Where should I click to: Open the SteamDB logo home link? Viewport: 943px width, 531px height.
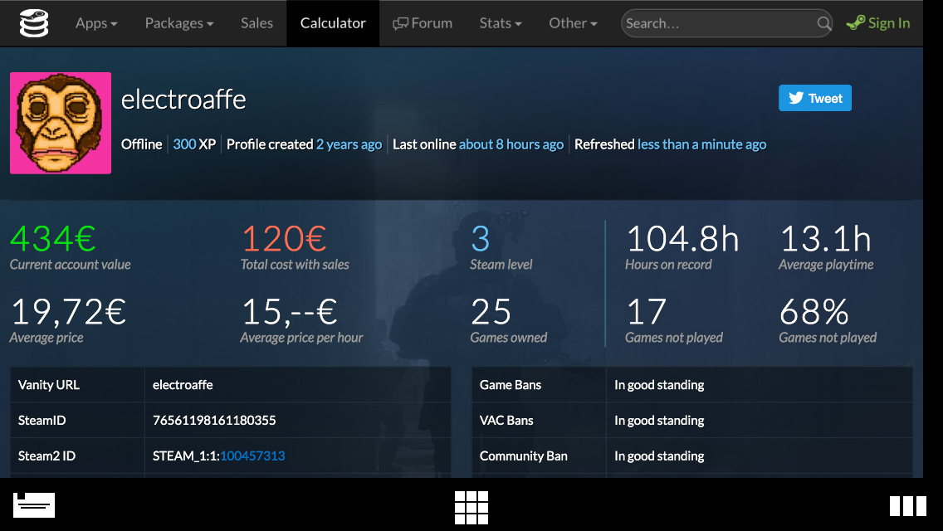coord(34,23)
